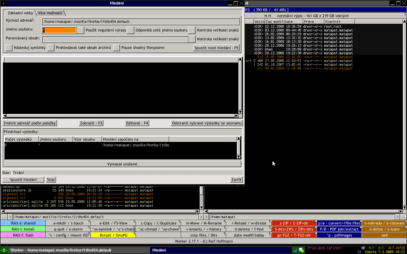Click Vymazat uložené button

(122, 164)
